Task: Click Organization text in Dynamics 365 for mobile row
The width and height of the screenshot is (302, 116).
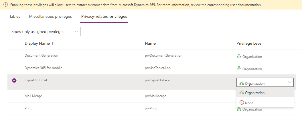Action: [252, 69]
